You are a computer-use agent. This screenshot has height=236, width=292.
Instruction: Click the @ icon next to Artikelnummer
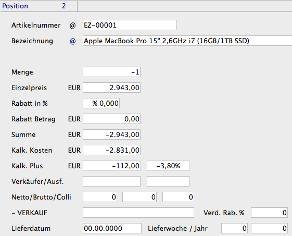(73, 26)
